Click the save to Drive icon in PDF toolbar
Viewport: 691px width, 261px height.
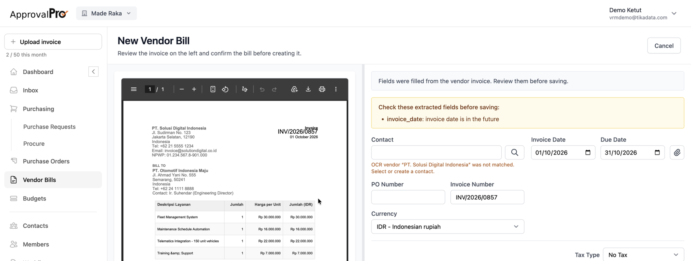coord(294,89)
